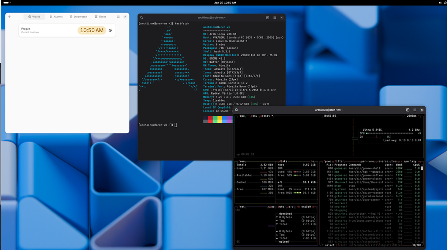Switch to the Alarms tab
The image size is (447, 250).
(56, 17)
